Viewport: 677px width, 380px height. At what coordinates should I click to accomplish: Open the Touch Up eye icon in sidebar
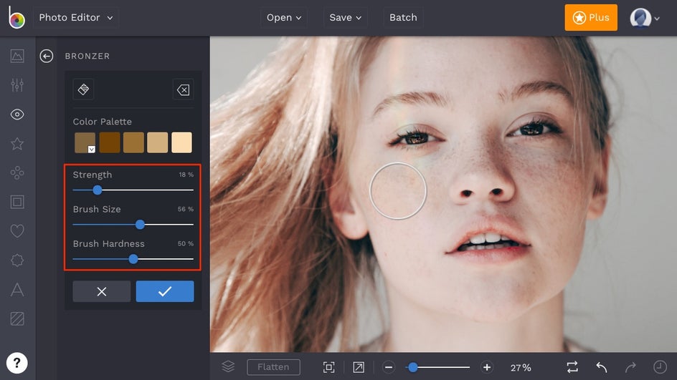pyautogui.click(x=17, y=115)
